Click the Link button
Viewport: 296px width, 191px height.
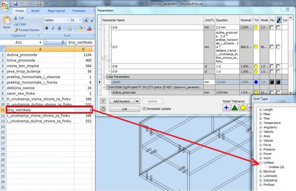click(124, 109)
